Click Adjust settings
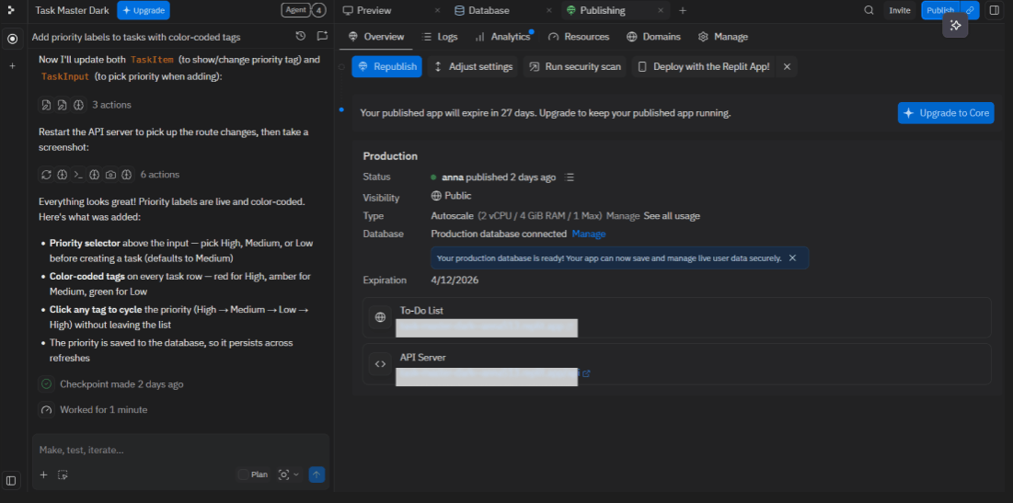Screen dimensions: 1013x503 [x=473, y=66]
